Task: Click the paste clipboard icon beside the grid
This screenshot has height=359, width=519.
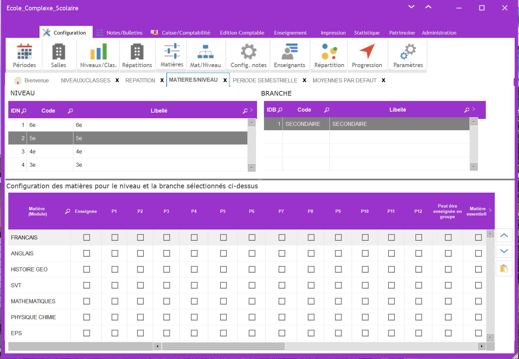Action: 504,268
